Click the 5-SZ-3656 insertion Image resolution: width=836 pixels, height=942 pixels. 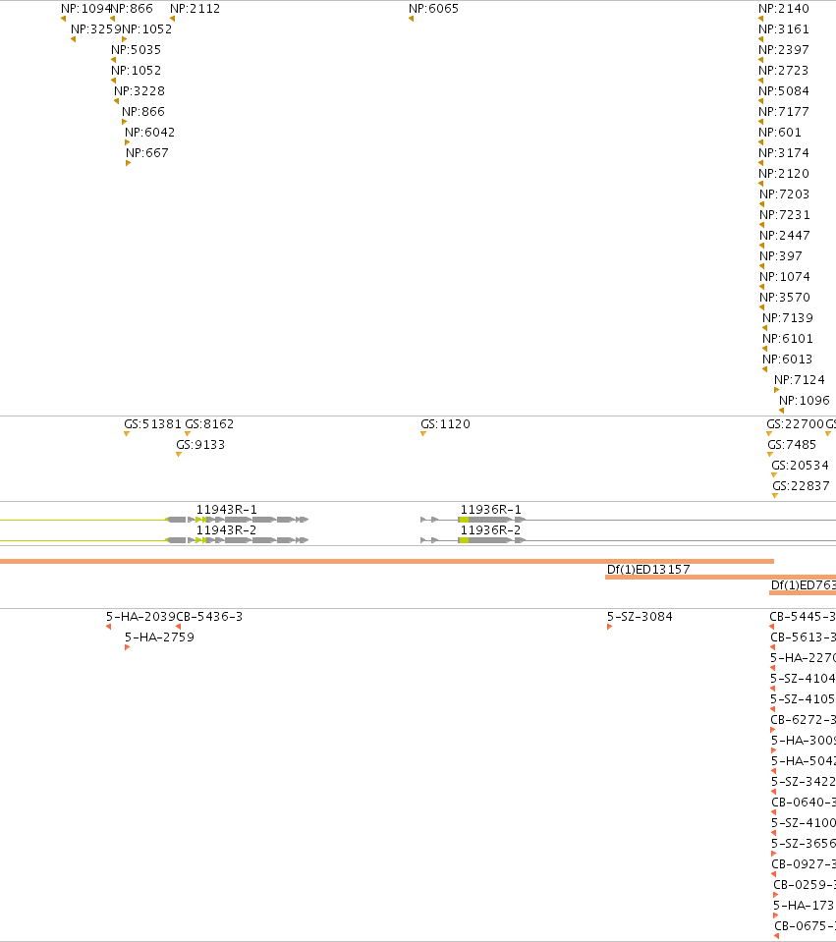804,843
